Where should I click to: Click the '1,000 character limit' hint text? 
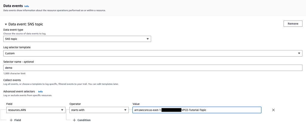[x=14, y=74]
